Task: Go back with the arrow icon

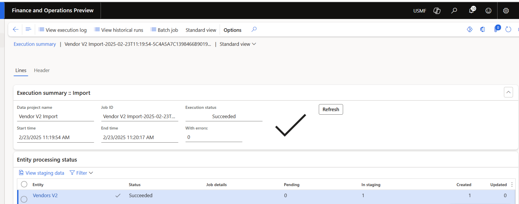Action: pos(16,29)
